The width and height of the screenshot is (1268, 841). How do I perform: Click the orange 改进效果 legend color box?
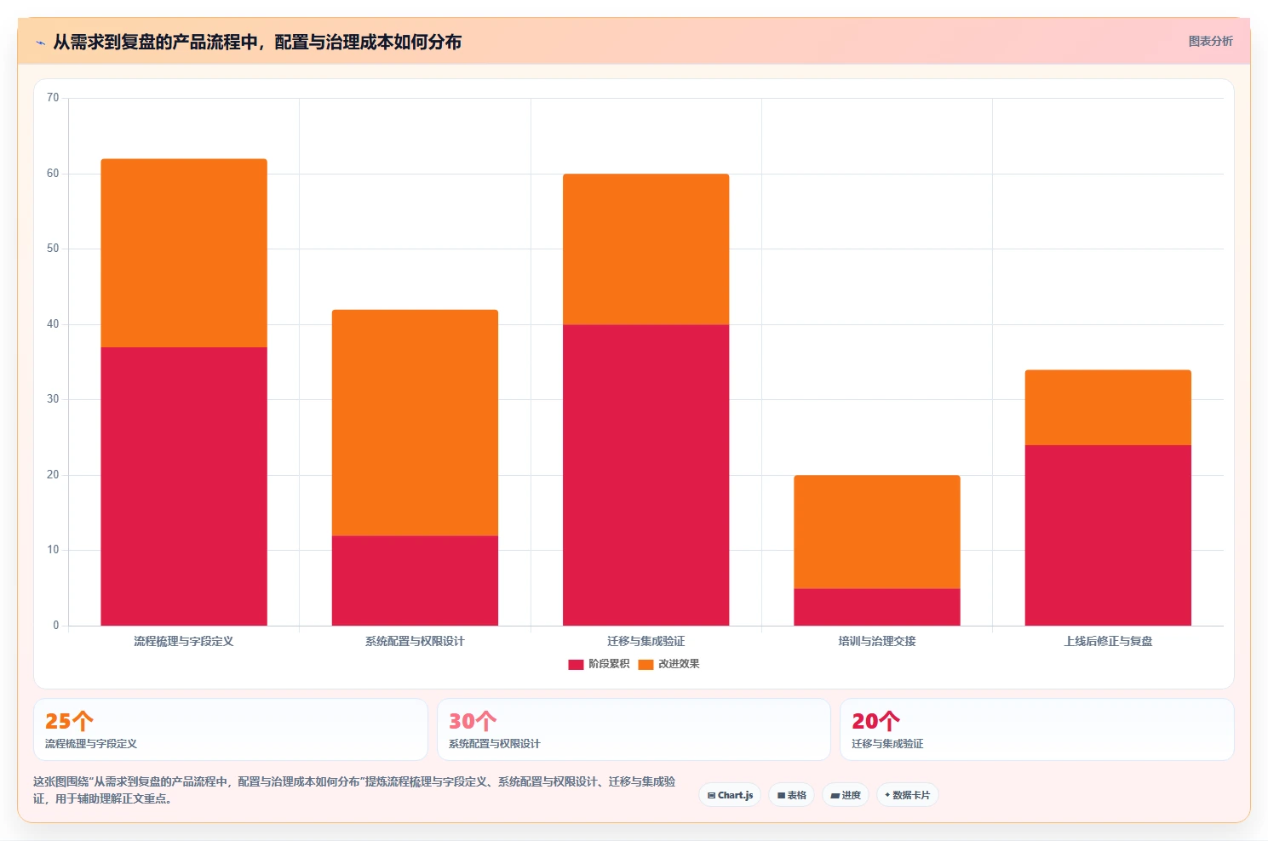click(645, 664)
